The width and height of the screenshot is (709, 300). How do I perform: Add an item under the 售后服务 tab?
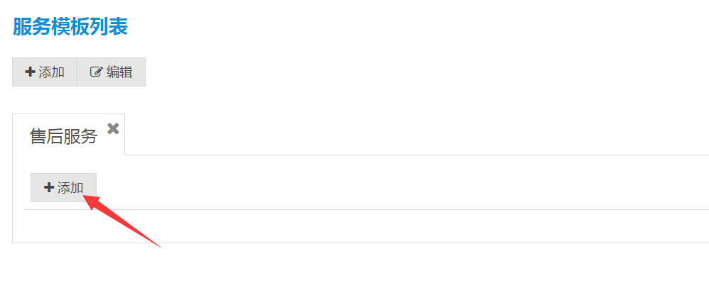coord(63,187)
